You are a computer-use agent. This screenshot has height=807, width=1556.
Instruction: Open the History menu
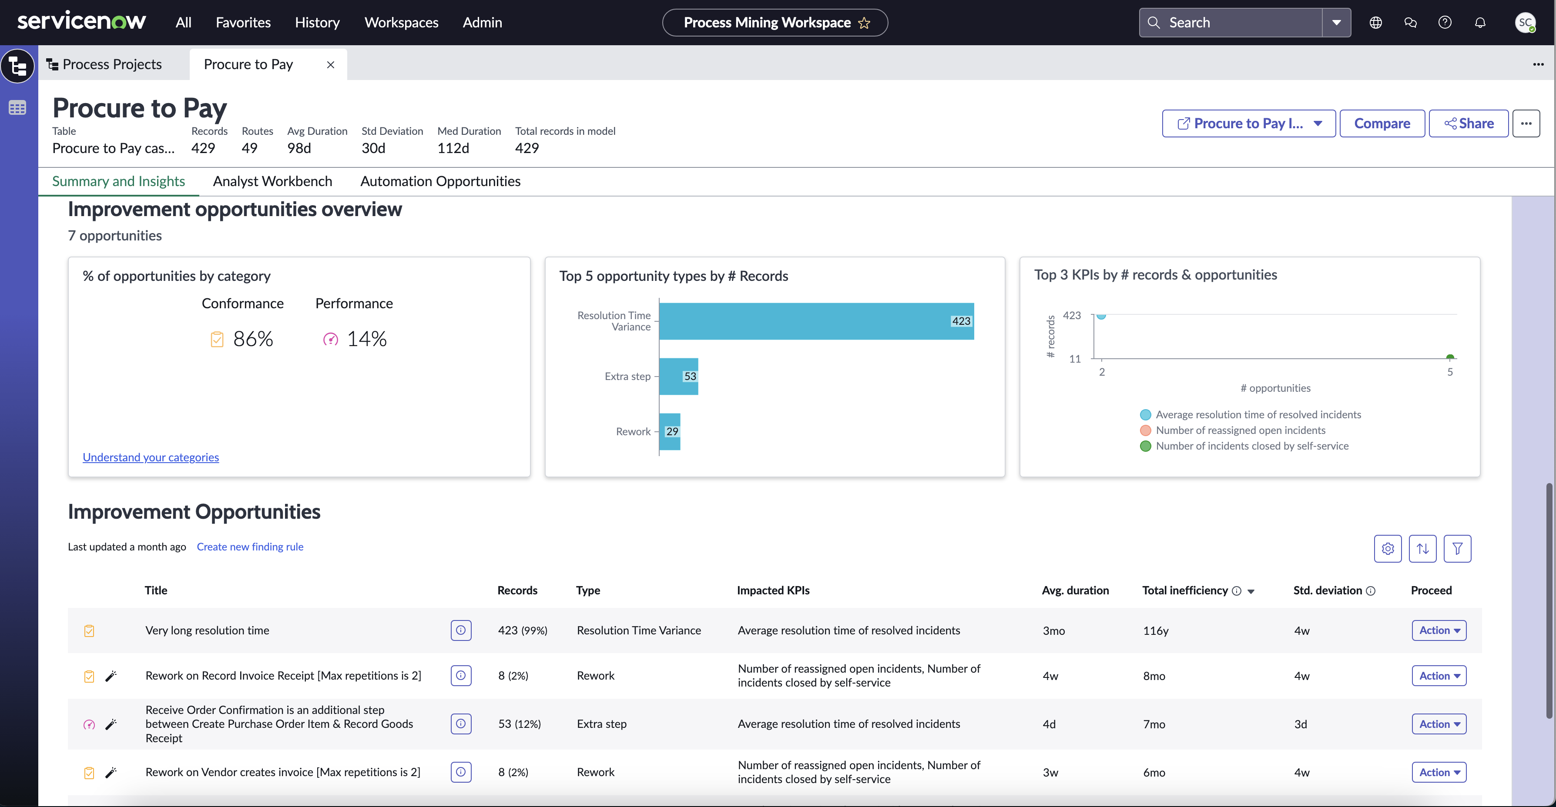click(x=317, y=22)
